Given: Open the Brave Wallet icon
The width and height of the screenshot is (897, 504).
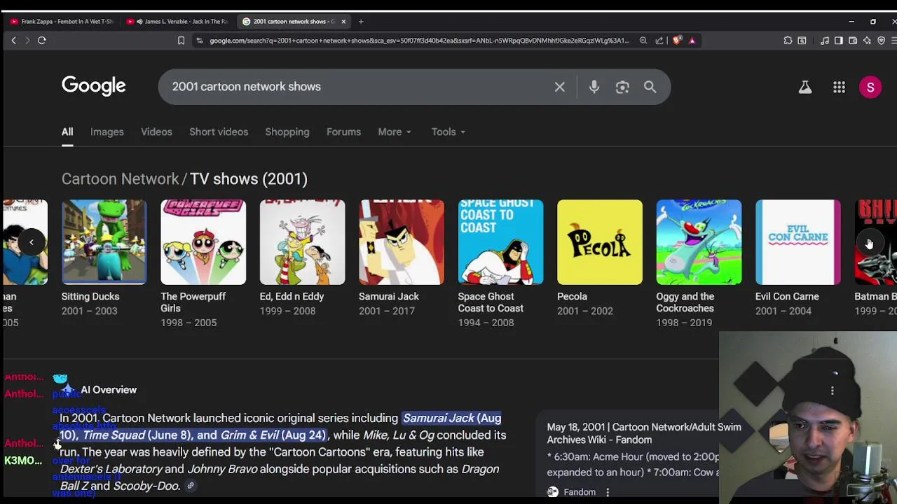Looking at the screenshot, I should click(x=853, y=41).
